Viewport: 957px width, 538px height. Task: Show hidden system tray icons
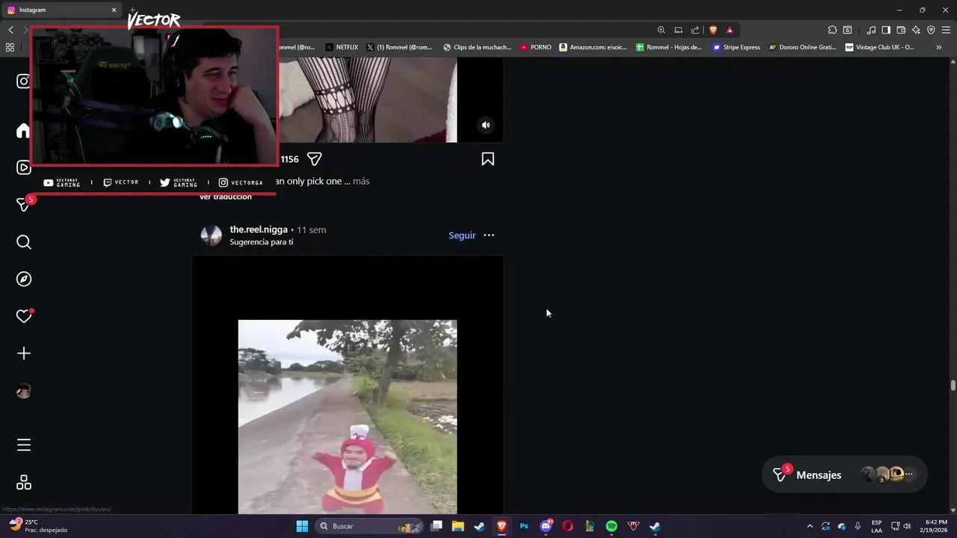[x=809, y=526]
